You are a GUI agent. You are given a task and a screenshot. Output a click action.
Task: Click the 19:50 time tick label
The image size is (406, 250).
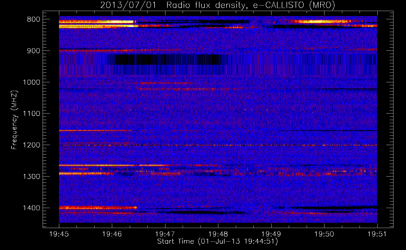click(324, 234)
